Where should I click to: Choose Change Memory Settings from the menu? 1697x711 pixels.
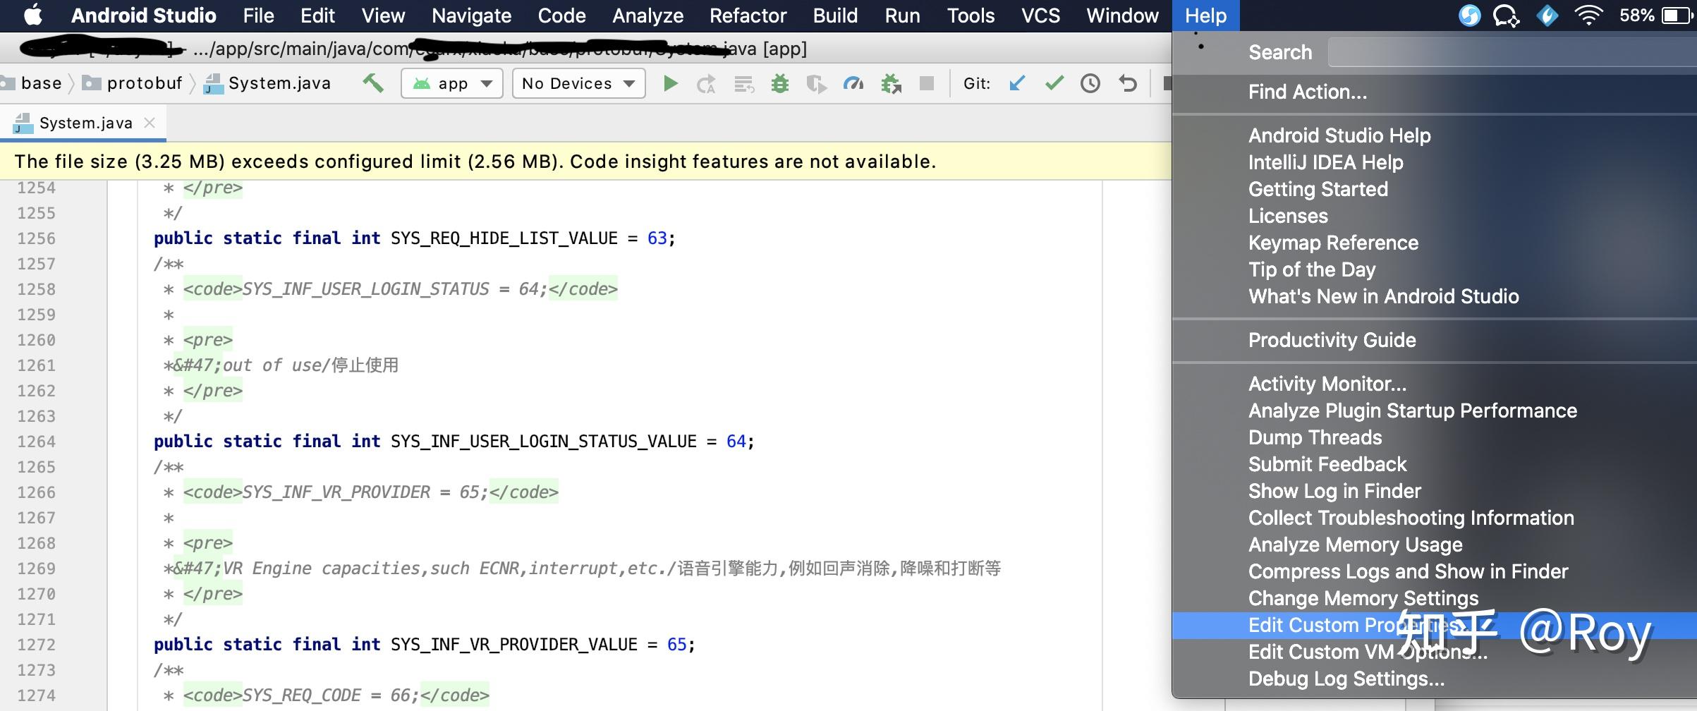tap(1363, 597)
